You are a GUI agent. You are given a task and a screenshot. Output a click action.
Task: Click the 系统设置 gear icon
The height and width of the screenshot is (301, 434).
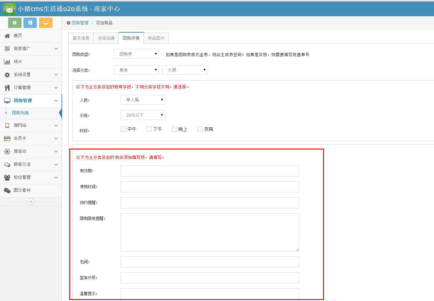(x=8, y=74)
